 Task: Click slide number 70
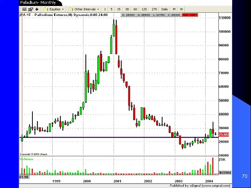[x=245, y=176]
